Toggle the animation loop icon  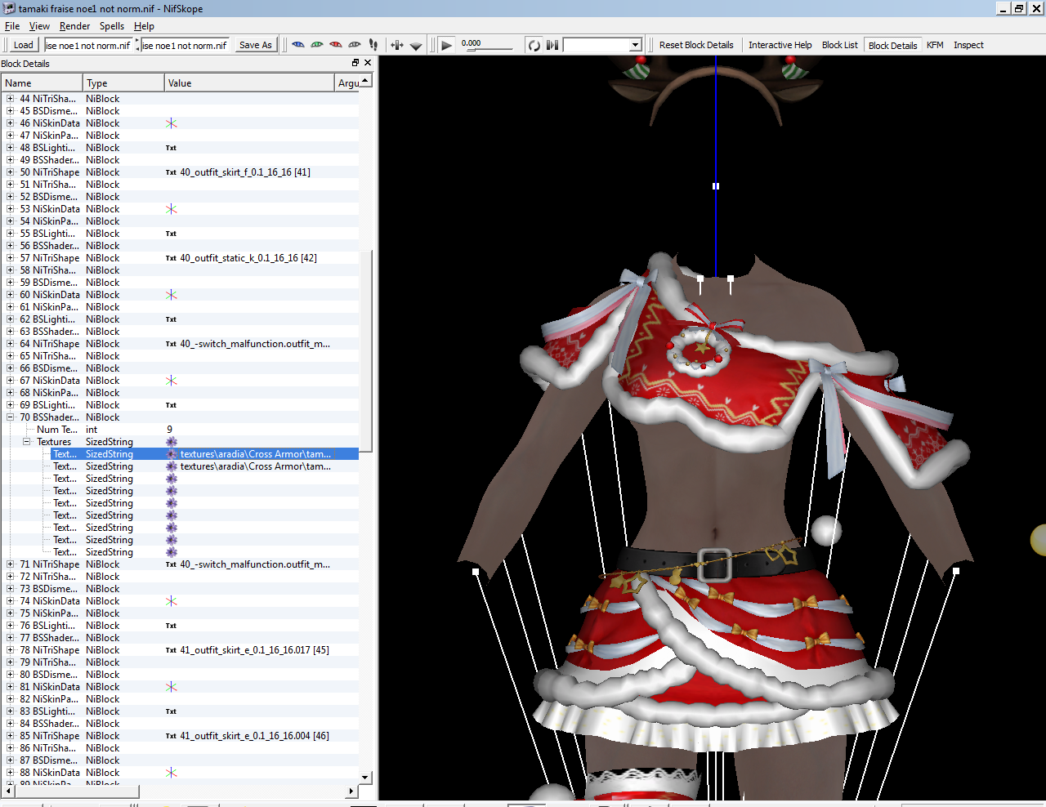click(x=534, y=45)
